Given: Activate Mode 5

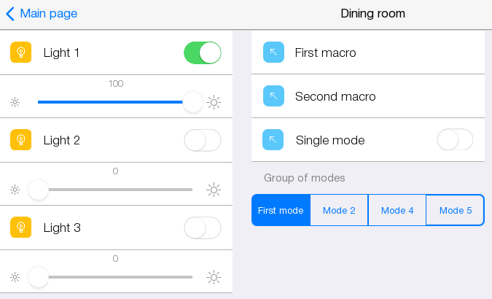Looking at the screenshot, I should 455,210.
